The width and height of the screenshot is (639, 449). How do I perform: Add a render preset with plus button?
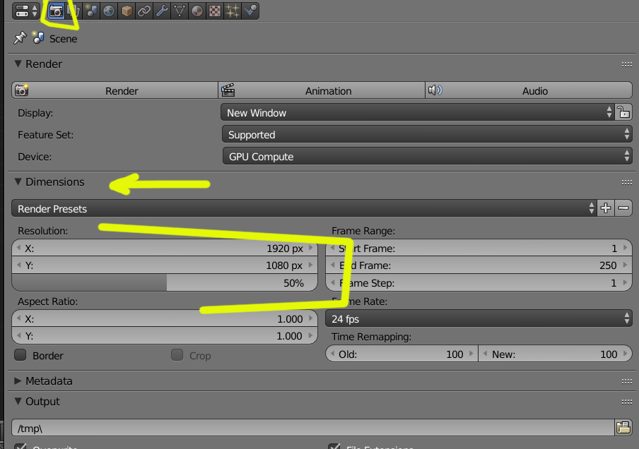point(606,208)
